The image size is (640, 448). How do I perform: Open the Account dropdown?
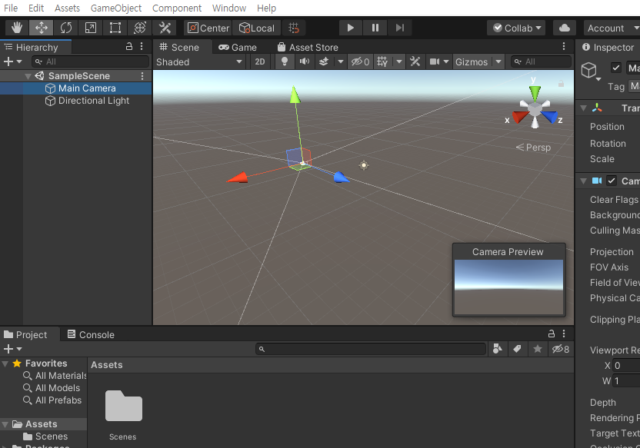612,28
